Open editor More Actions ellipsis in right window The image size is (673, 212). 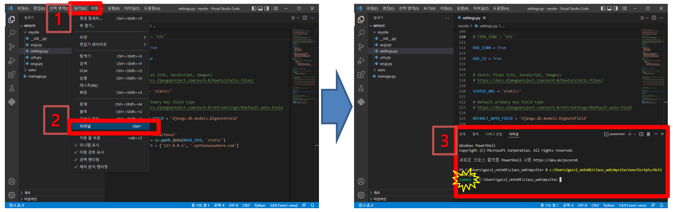coord(662,18)
